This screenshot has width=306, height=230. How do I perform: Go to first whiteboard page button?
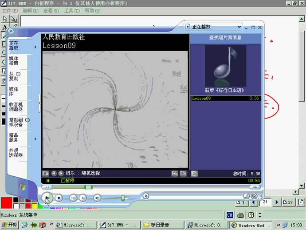(x=241, y=202)
